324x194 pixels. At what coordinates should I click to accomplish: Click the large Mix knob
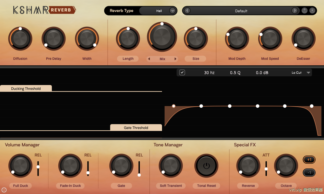(x=162, y=37)
